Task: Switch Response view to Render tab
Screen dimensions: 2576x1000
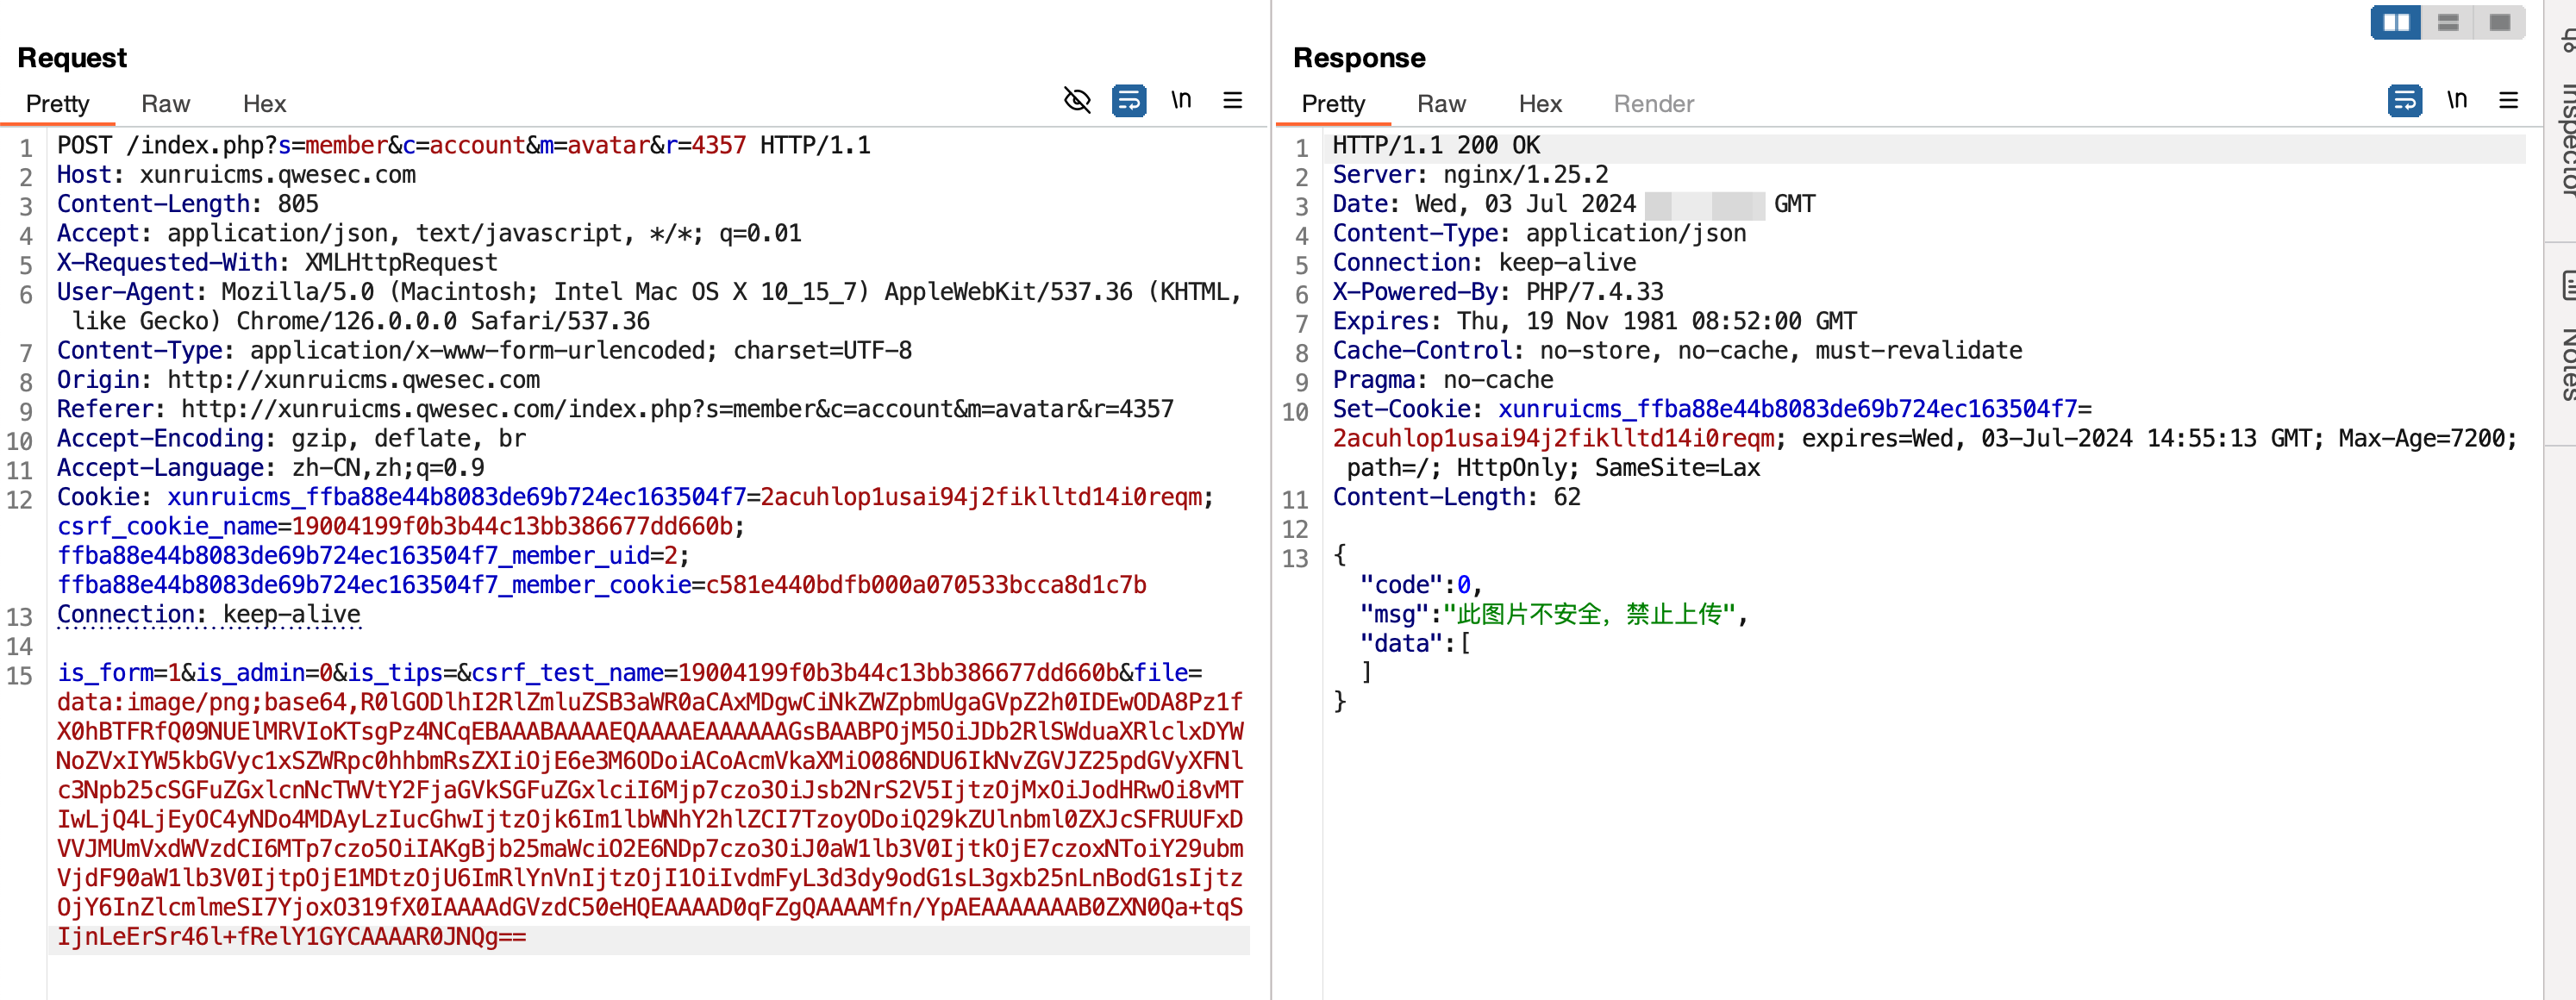Action: point(1654,104)
